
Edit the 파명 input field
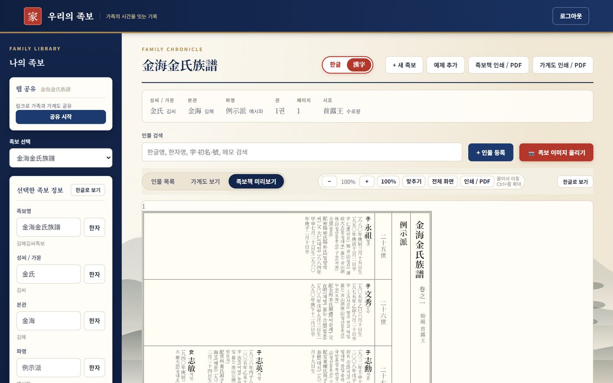[x=49, y=368]
